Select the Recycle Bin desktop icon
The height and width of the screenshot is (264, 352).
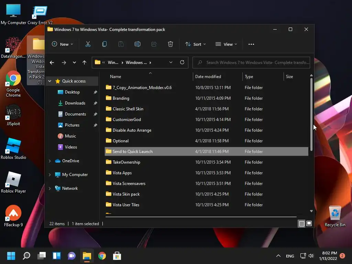point(335,216)
